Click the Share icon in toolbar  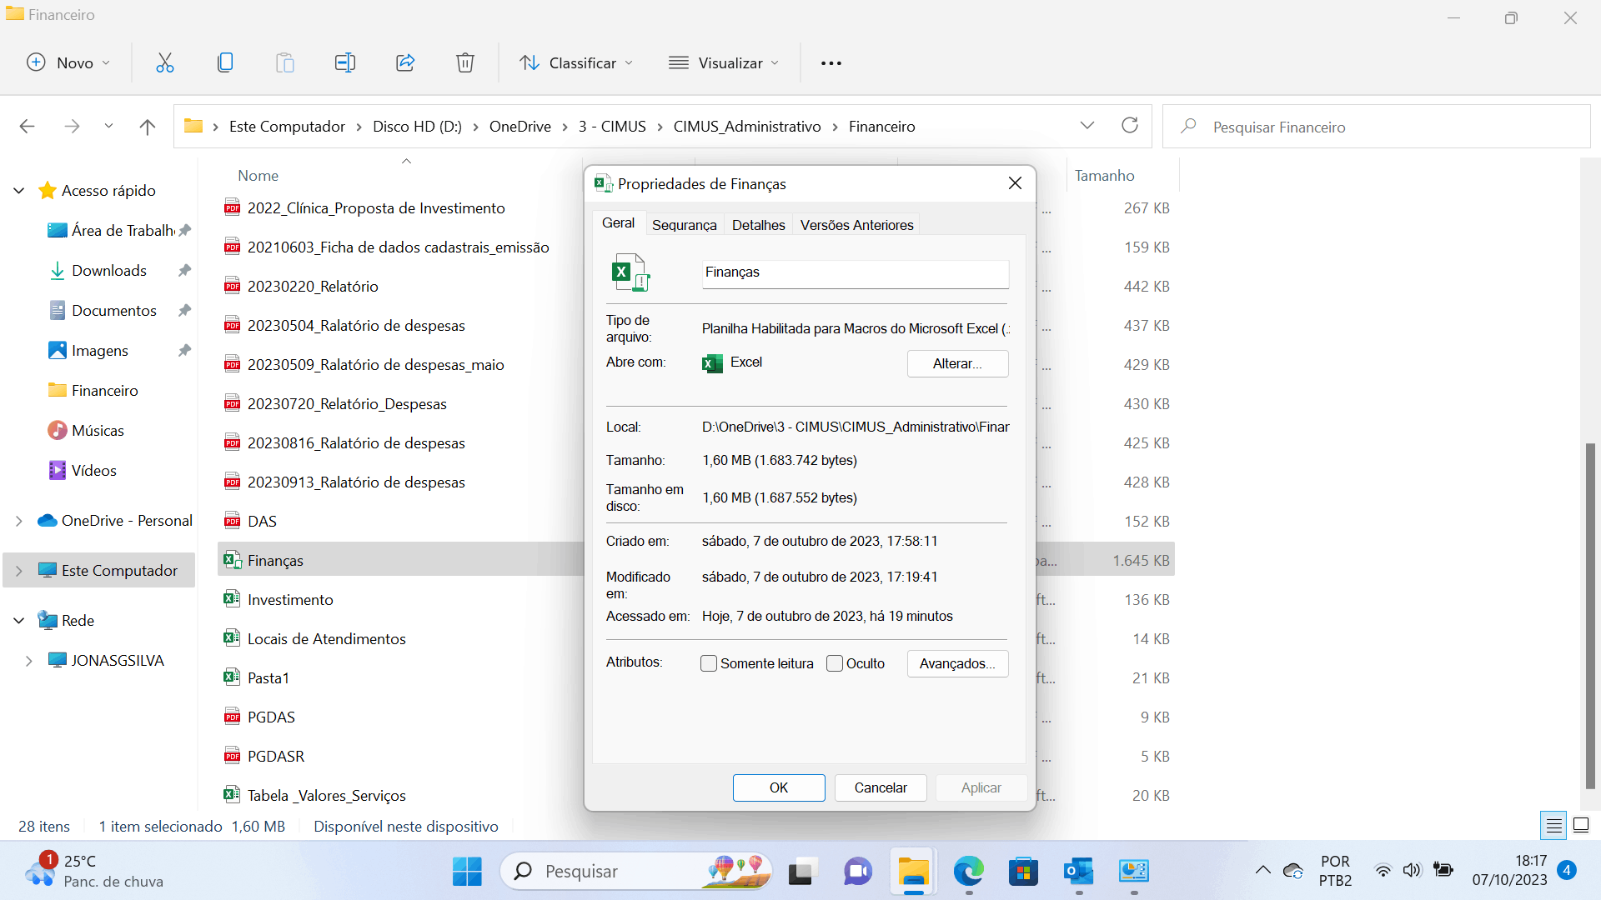pyautogui.click(x=405, y=62)
